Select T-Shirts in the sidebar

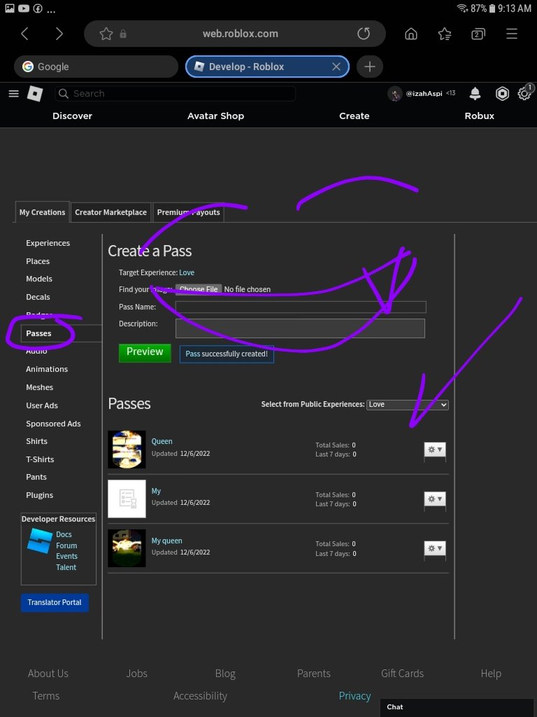point(40,459)
